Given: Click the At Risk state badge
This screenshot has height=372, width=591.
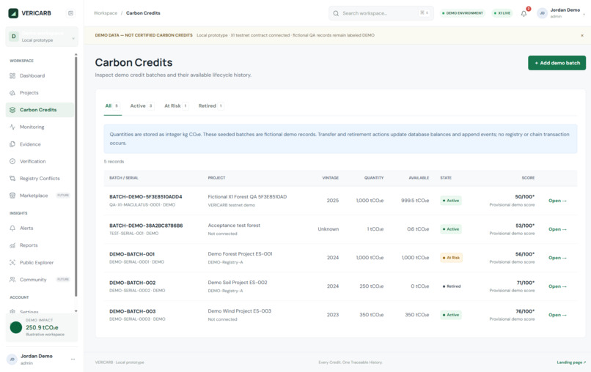Looking at the screenshot, I should pyautogui.click(x=451, y=258).
